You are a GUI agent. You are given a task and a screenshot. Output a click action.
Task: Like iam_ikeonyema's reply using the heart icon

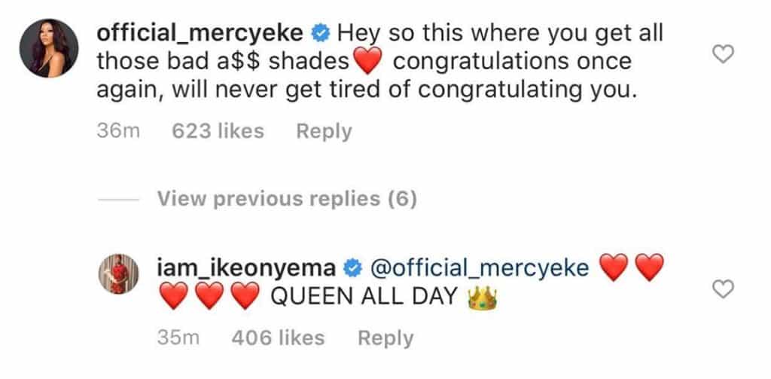(723, 288)
